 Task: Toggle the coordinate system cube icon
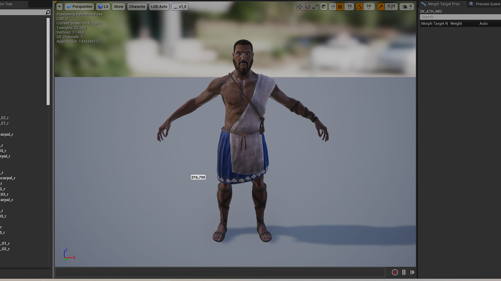click(x=324, y=7)
